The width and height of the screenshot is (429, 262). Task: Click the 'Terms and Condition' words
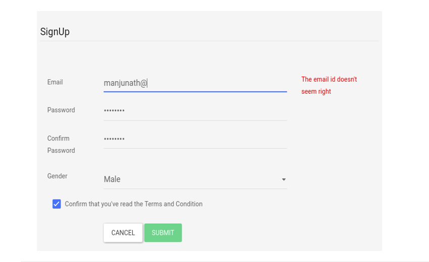174,204
